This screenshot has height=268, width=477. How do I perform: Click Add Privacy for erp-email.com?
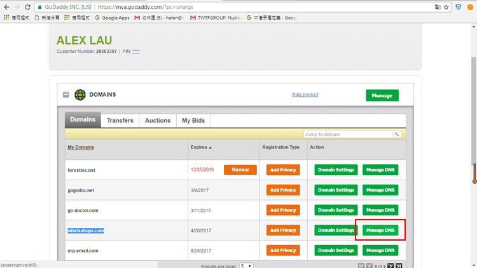(x=283, y=250)
